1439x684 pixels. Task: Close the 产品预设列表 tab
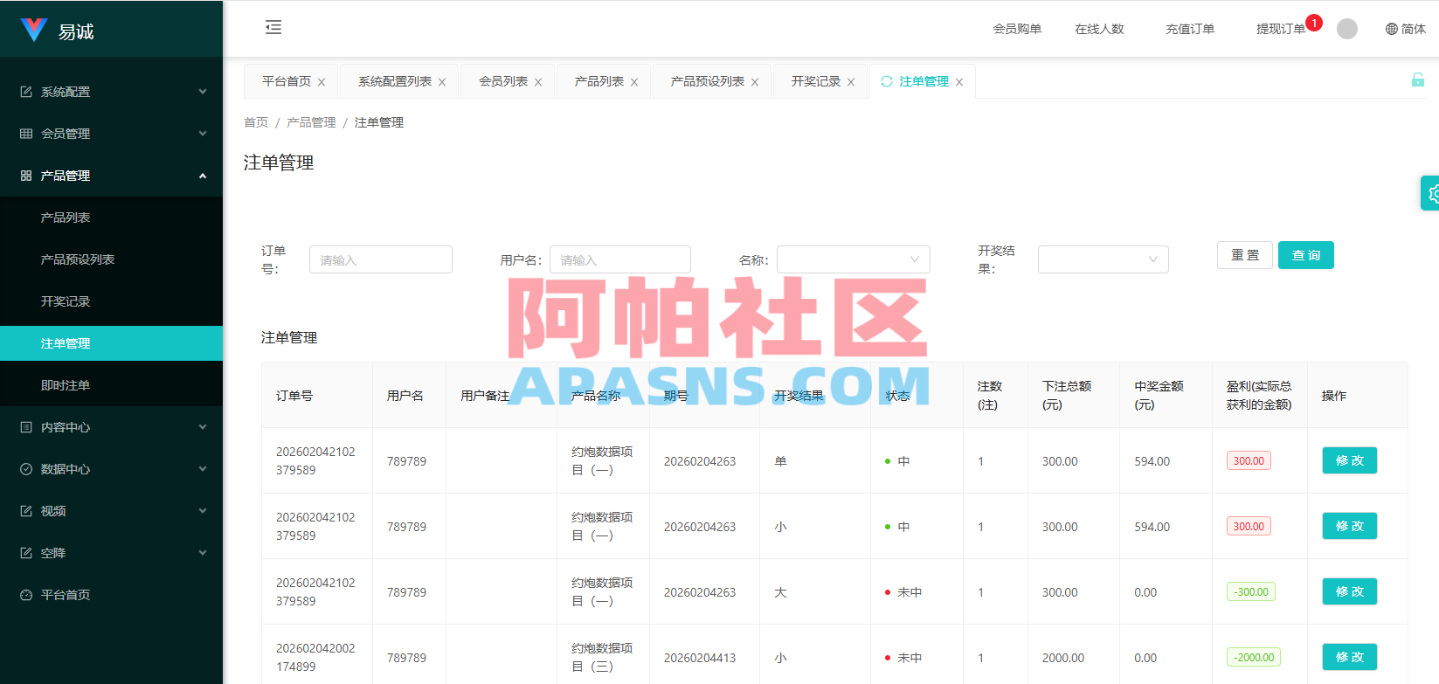pos(755,82)
